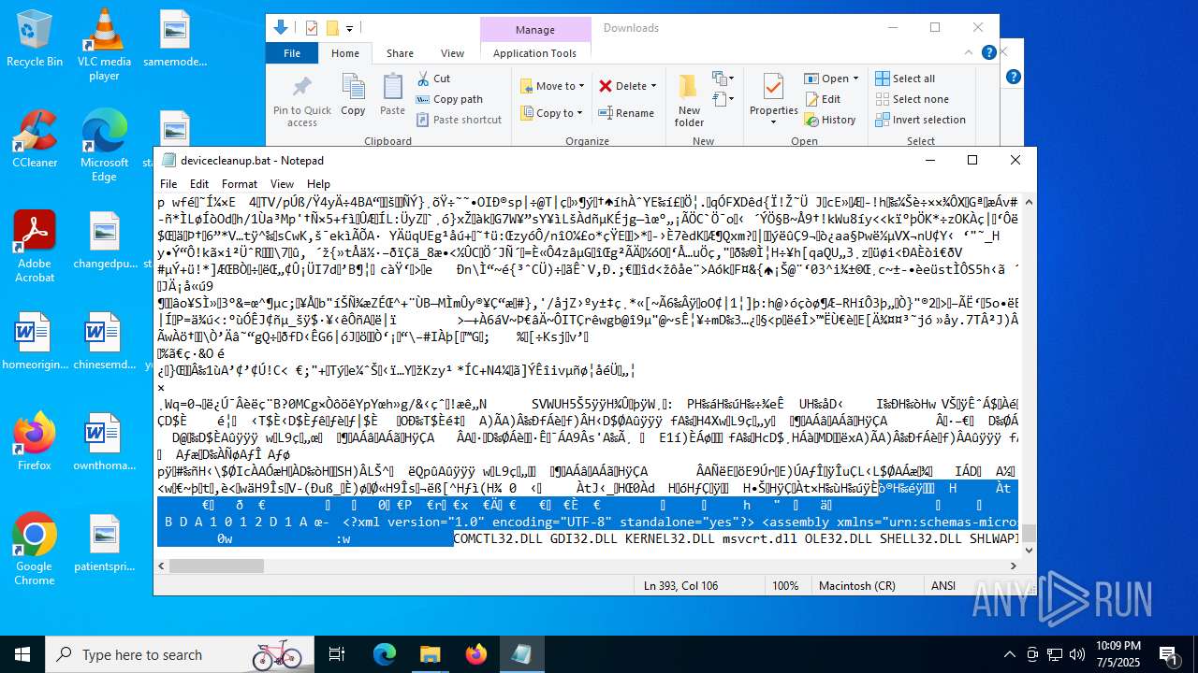
Task: Open Notepad File menu
Action: 168,184
